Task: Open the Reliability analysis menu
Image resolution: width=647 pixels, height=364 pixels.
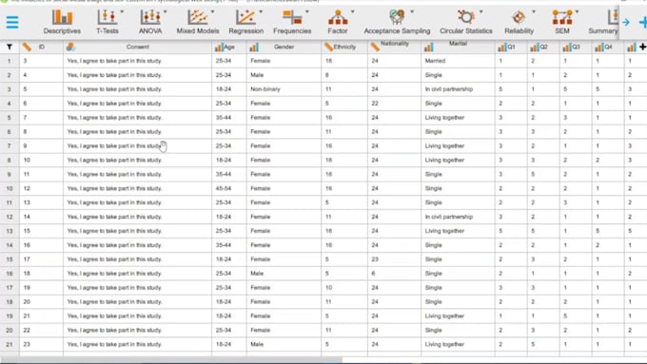Action: pyautogui.click(x=520, y=22)
